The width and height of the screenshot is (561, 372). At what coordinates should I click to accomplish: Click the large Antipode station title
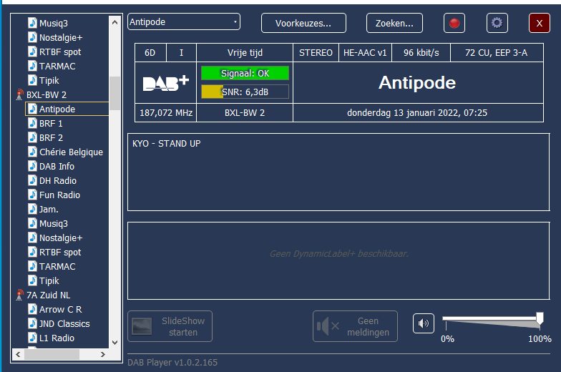(417, 83)
